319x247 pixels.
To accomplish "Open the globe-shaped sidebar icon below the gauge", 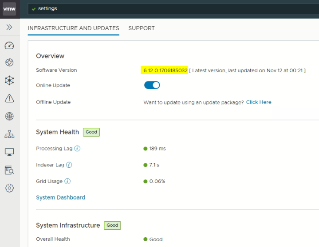I will pos(9,62).
